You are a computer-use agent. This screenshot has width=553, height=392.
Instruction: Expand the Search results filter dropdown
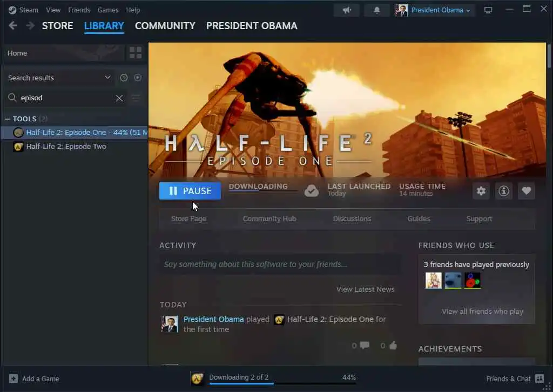[59, 78]
